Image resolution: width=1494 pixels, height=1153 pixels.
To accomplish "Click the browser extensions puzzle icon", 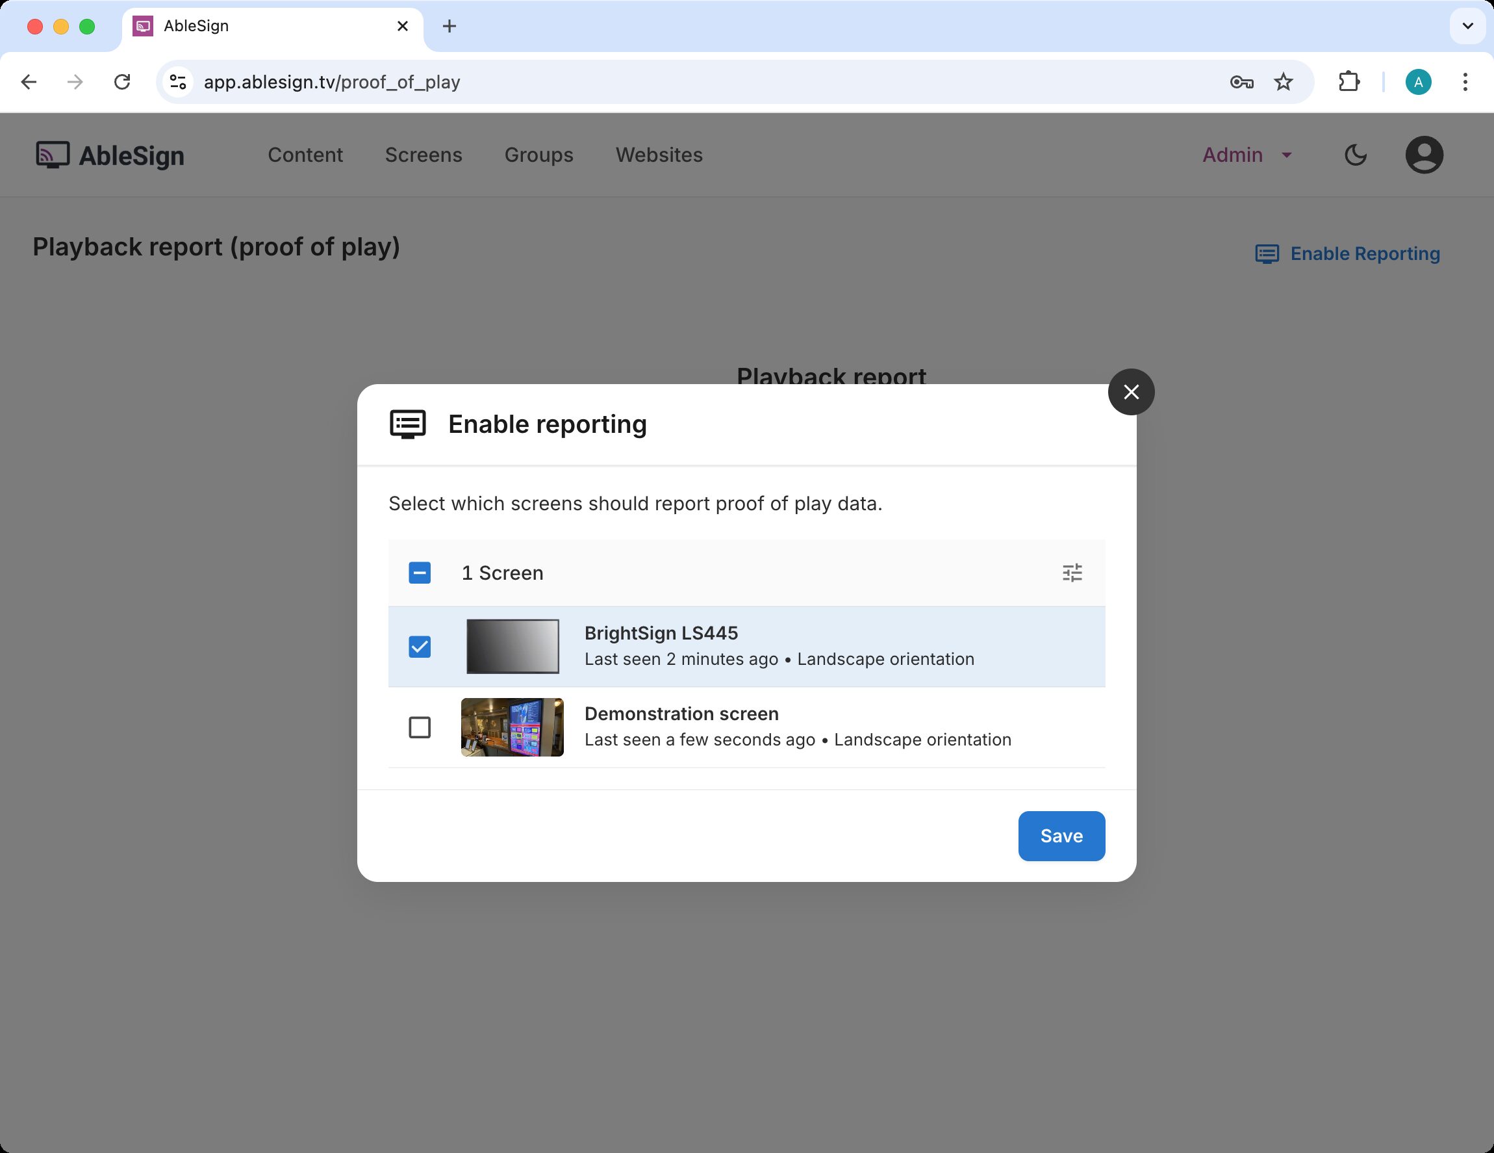I will click(1348, 82).
